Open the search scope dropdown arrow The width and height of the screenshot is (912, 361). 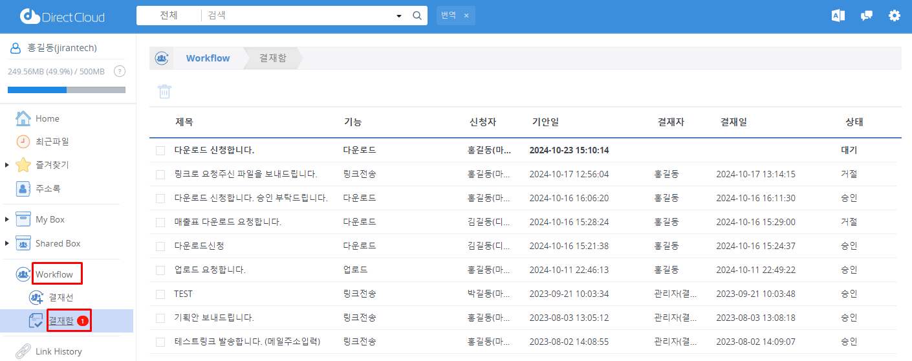398,16
